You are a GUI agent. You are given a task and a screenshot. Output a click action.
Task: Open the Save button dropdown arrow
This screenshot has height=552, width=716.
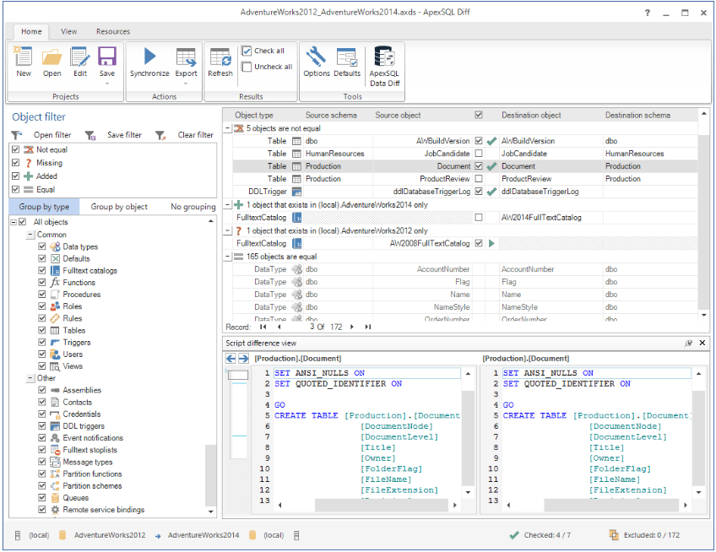click(107, 84)
